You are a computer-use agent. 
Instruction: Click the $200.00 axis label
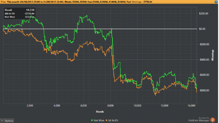pyautogui.click(x=203, y=13)
